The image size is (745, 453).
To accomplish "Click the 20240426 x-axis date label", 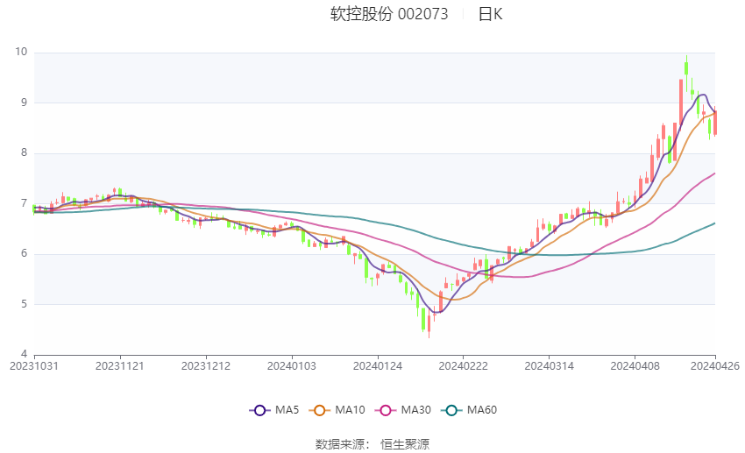I will pyautogui.click(x=715, y=366).
